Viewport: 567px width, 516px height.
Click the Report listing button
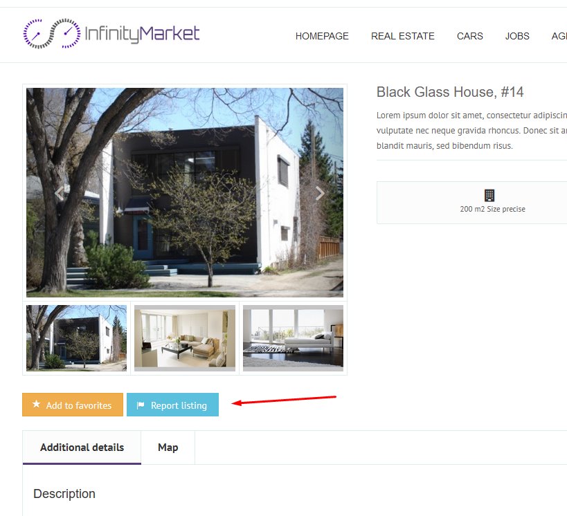pyautogui.click(x=172, y=405)
